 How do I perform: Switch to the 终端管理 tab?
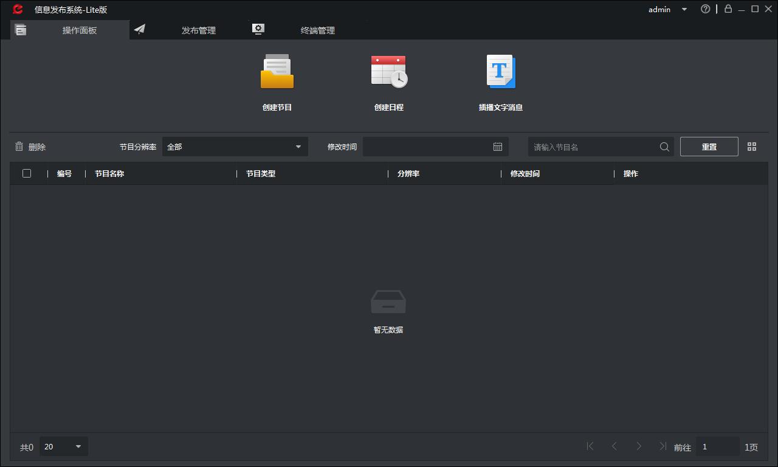tap(317, 29)
